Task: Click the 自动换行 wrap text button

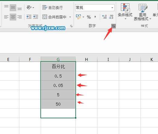Action: point(52,8)
